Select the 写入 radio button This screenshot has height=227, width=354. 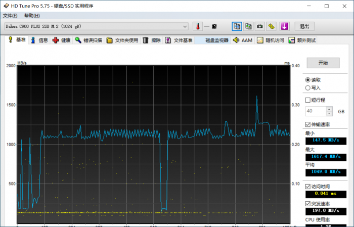308,87
